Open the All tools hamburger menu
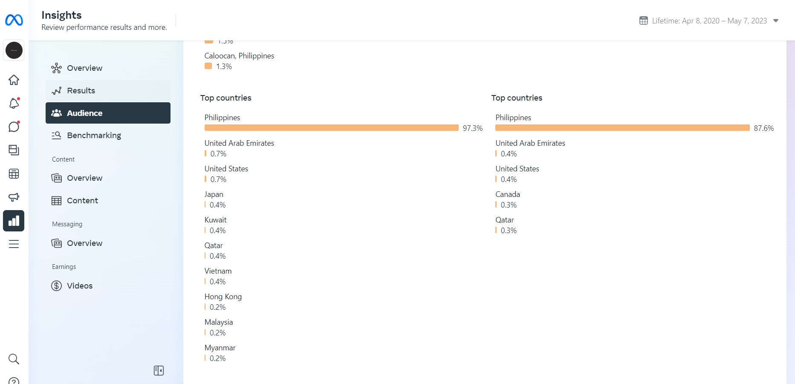The height and width of the screenshot is (384, 795). (x=14, y=244)
